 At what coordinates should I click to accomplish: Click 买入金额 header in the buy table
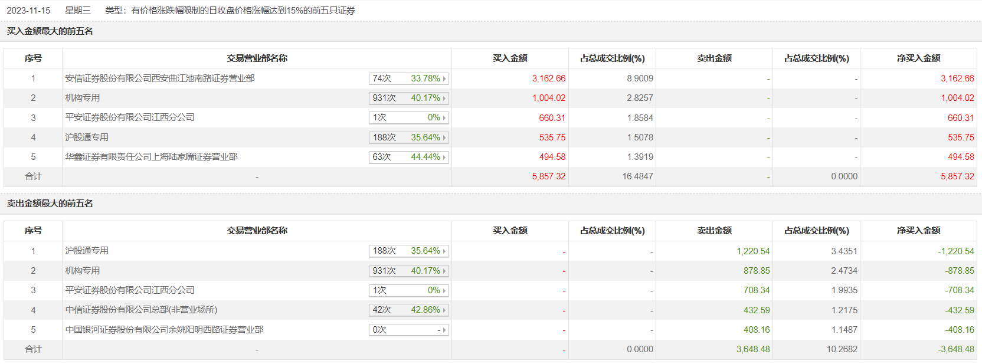point(510,58)
